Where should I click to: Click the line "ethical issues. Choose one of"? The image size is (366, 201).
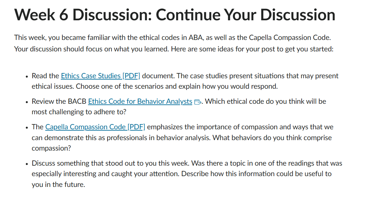(155, 86)
